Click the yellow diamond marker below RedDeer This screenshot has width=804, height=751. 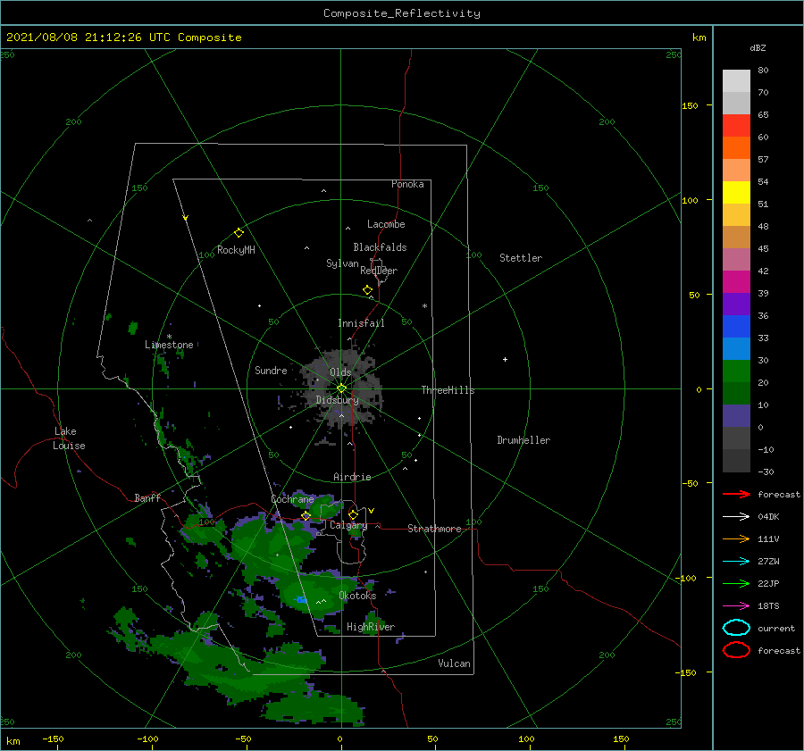tap(368, 290)
